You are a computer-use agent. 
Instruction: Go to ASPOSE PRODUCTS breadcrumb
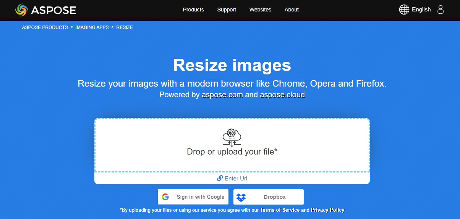(x=45, y=27)
